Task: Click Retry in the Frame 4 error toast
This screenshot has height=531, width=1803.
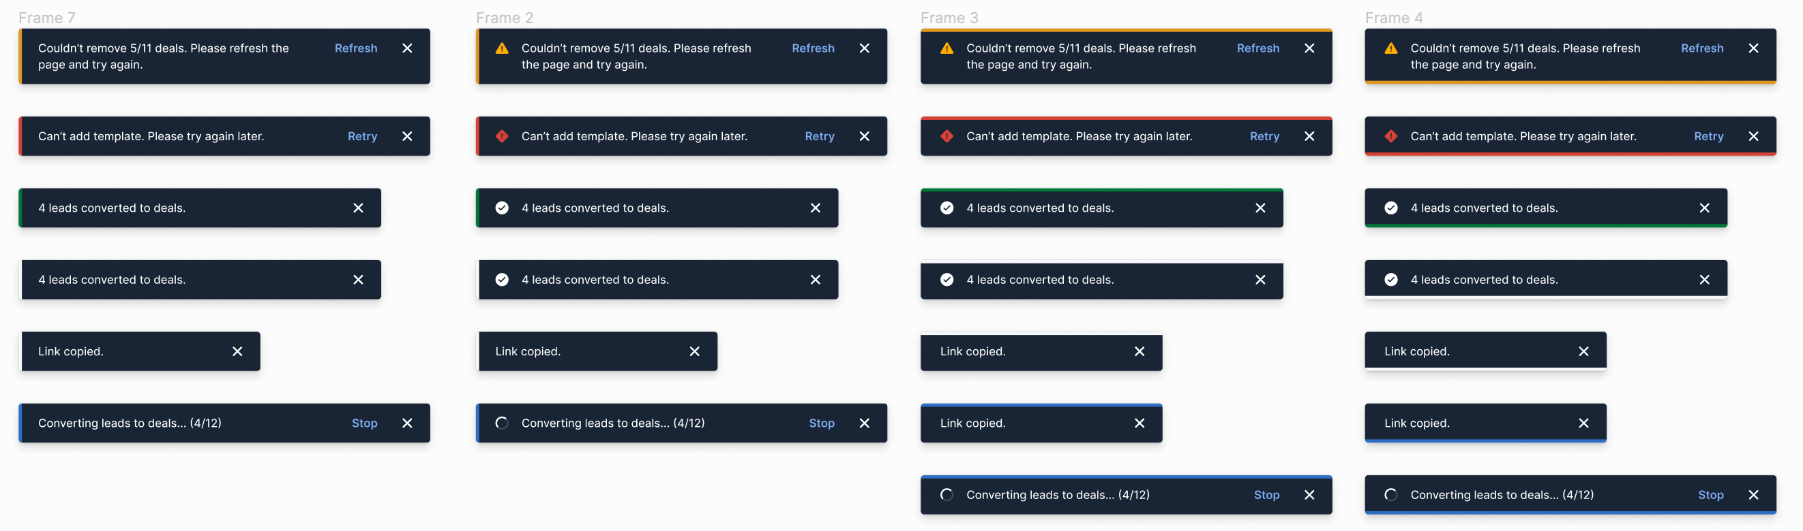Action: point(1708,136)
